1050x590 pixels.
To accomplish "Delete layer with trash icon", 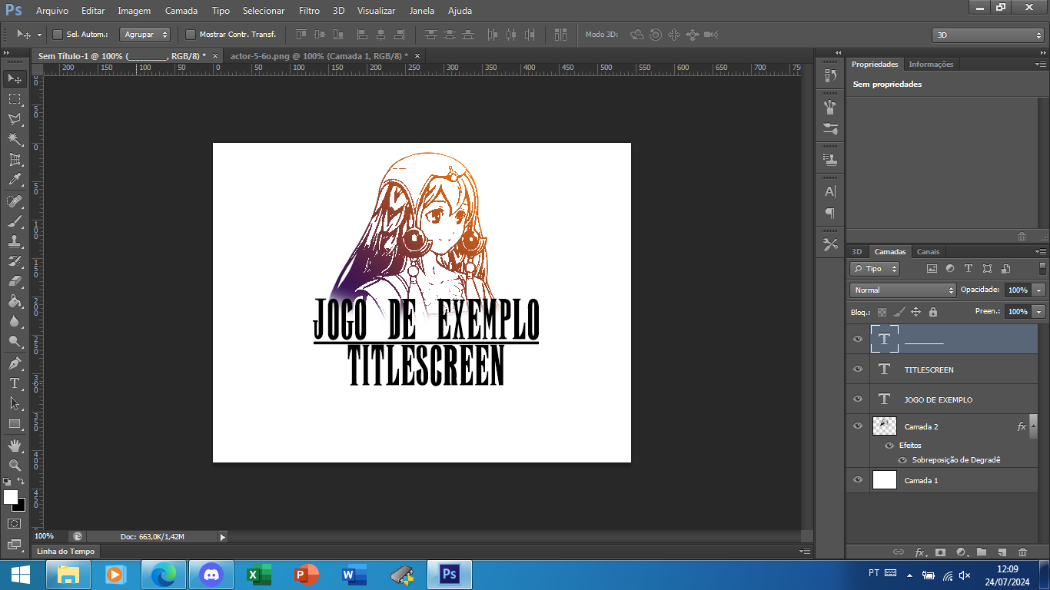I will pos(1022,552).
